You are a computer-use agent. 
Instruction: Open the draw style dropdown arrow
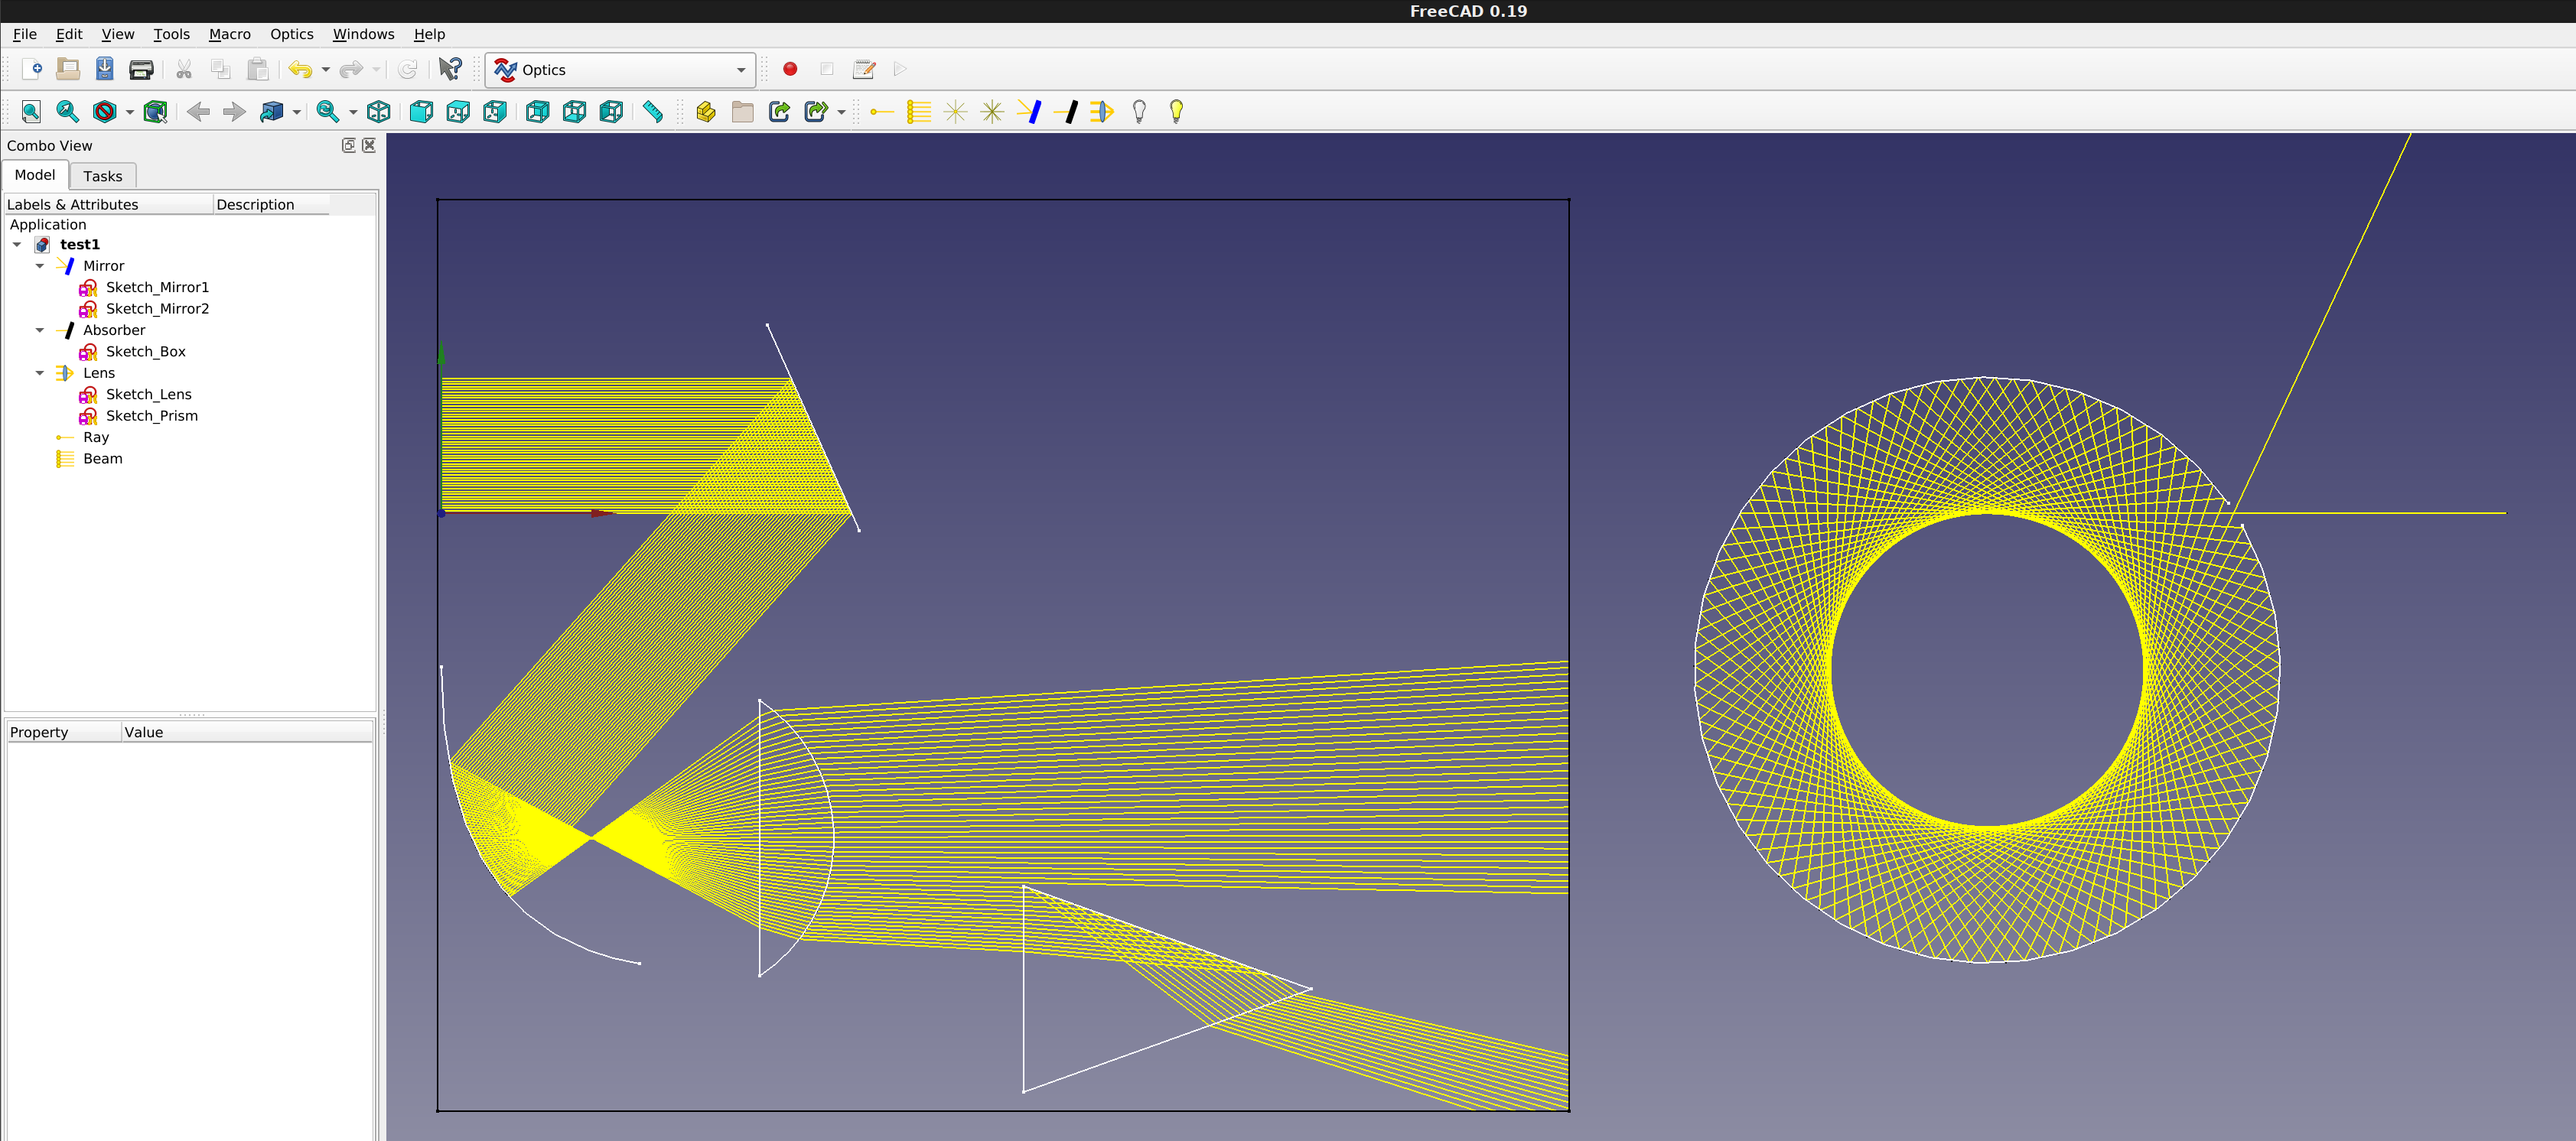(130, 112)
